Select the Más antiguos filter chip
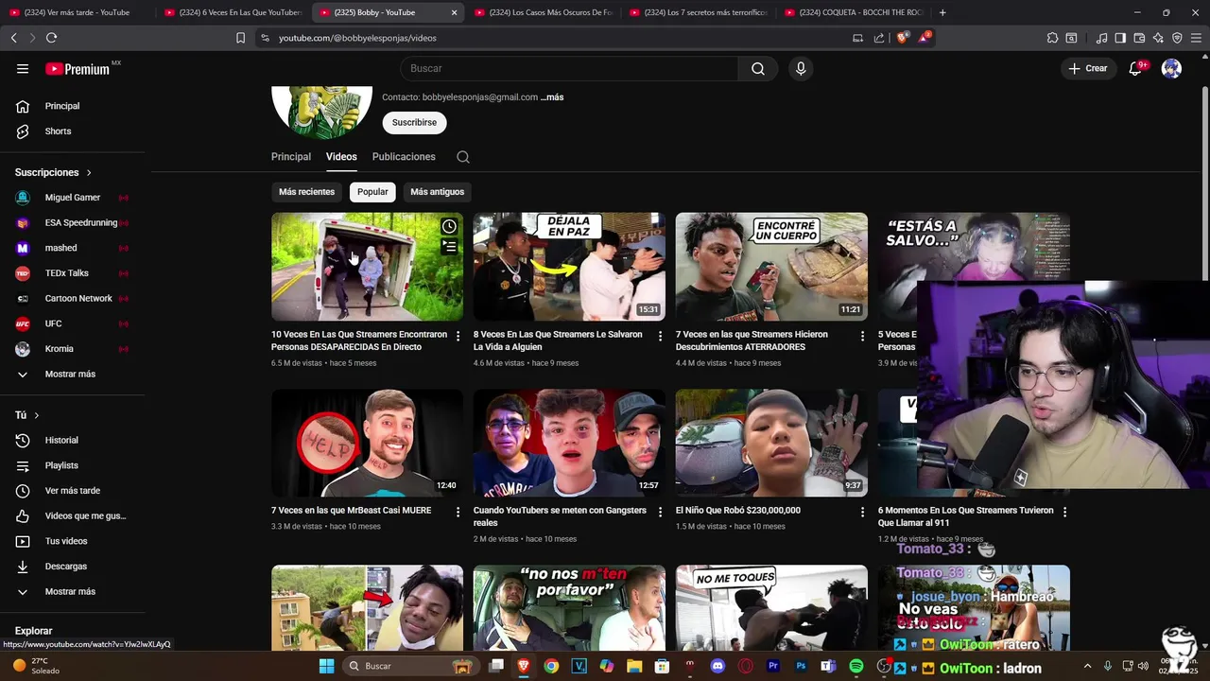1210x681 pixels. (x=438, y=192)
